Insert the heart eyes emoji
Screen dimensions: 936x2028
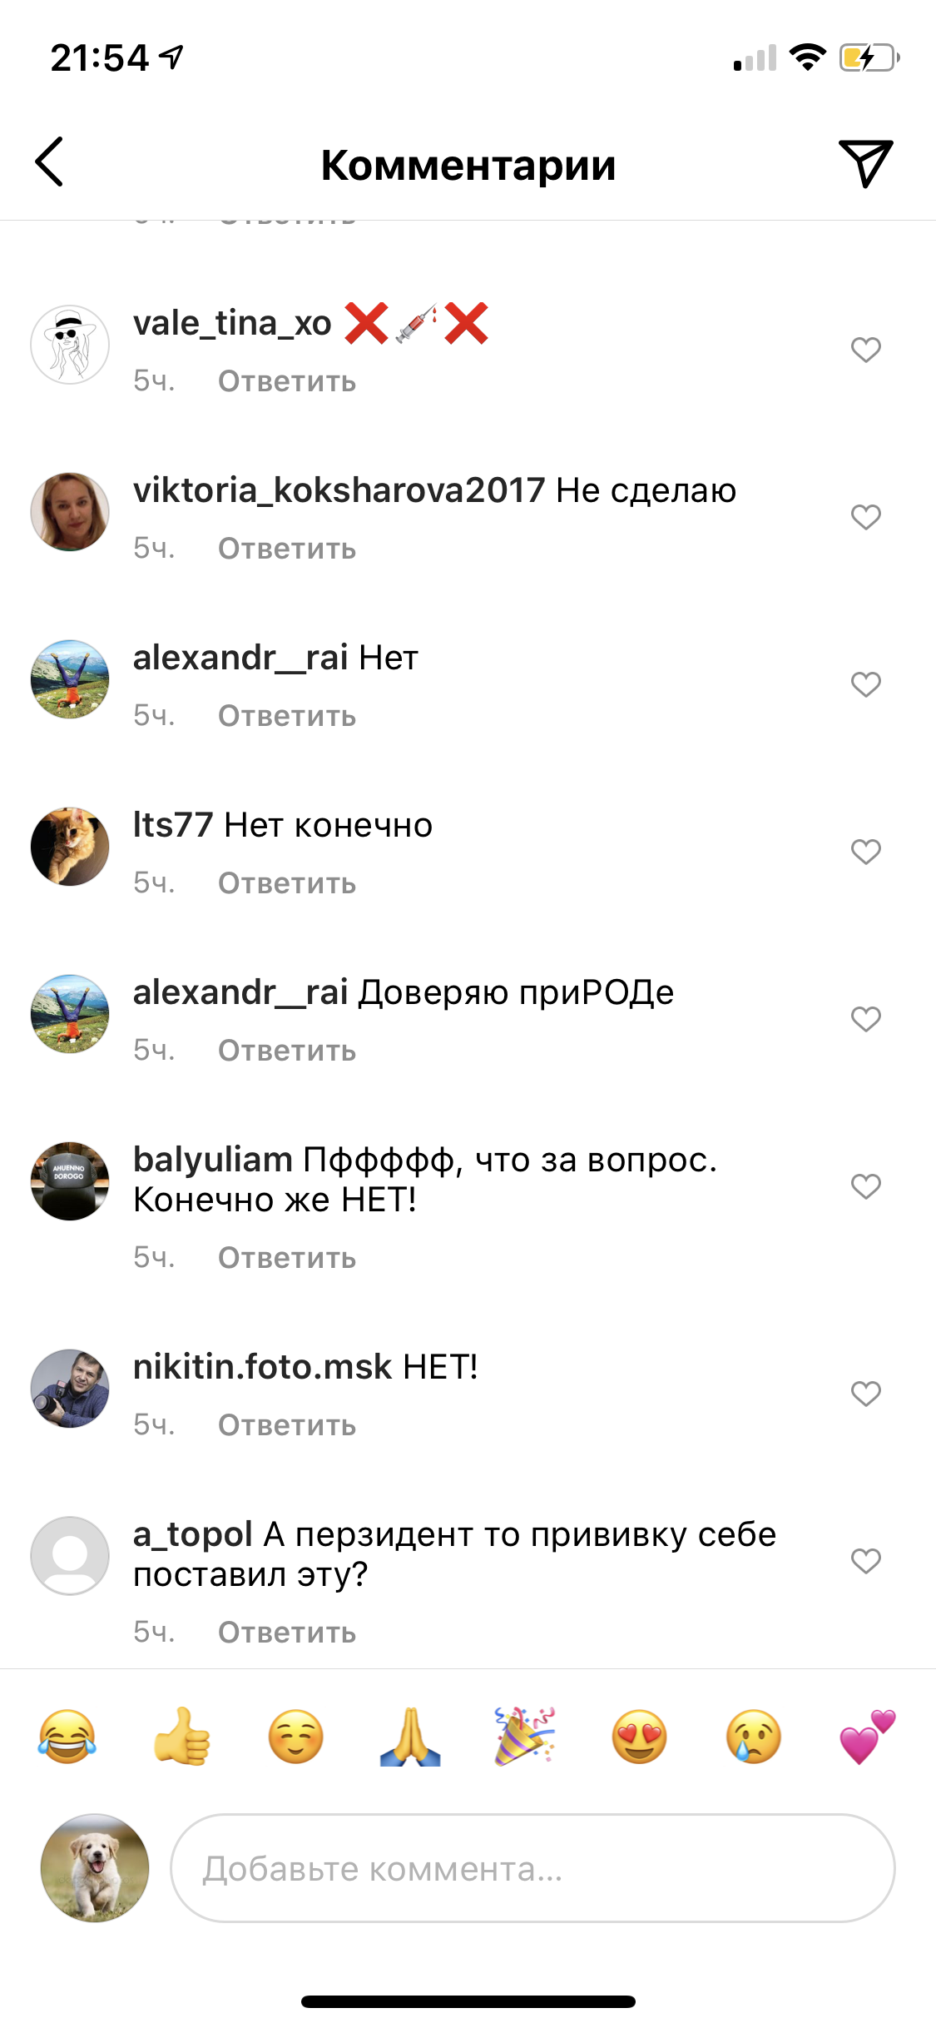[x=639, y=1737]
